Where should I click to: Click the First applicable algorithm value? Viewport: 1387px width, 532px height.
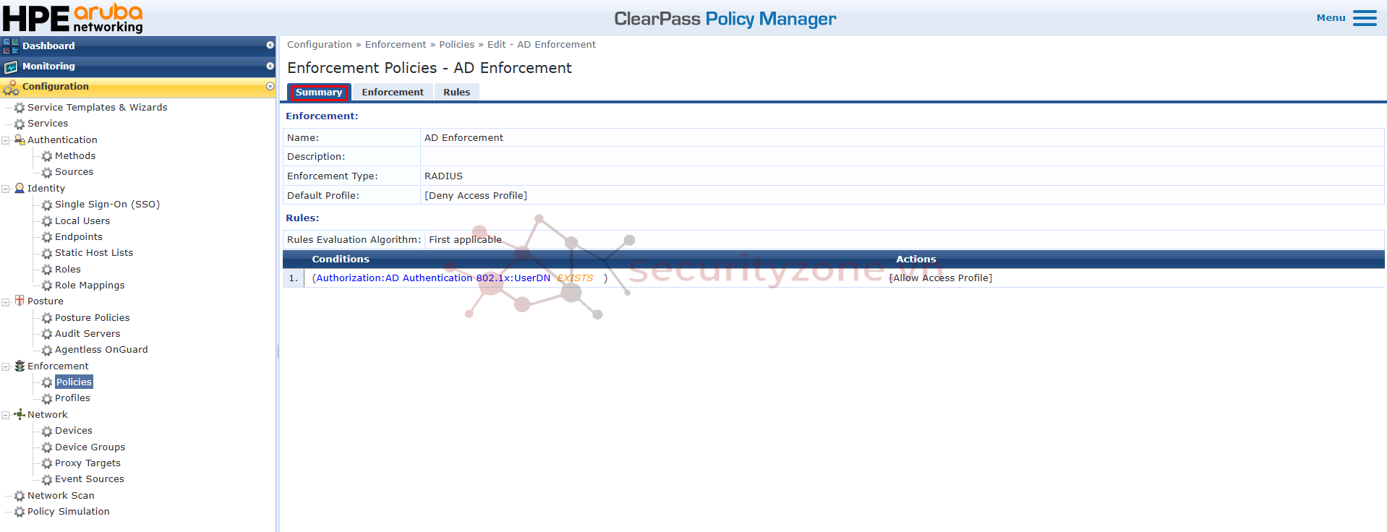pos(465,240)
